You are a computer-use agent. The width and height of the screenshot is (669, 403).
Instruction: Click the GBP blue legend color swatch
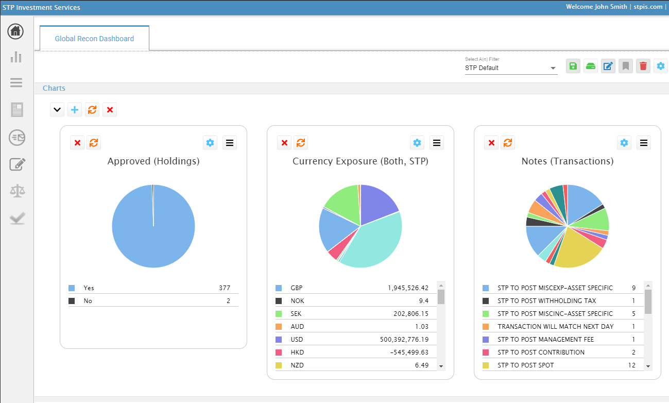point(279,288)
